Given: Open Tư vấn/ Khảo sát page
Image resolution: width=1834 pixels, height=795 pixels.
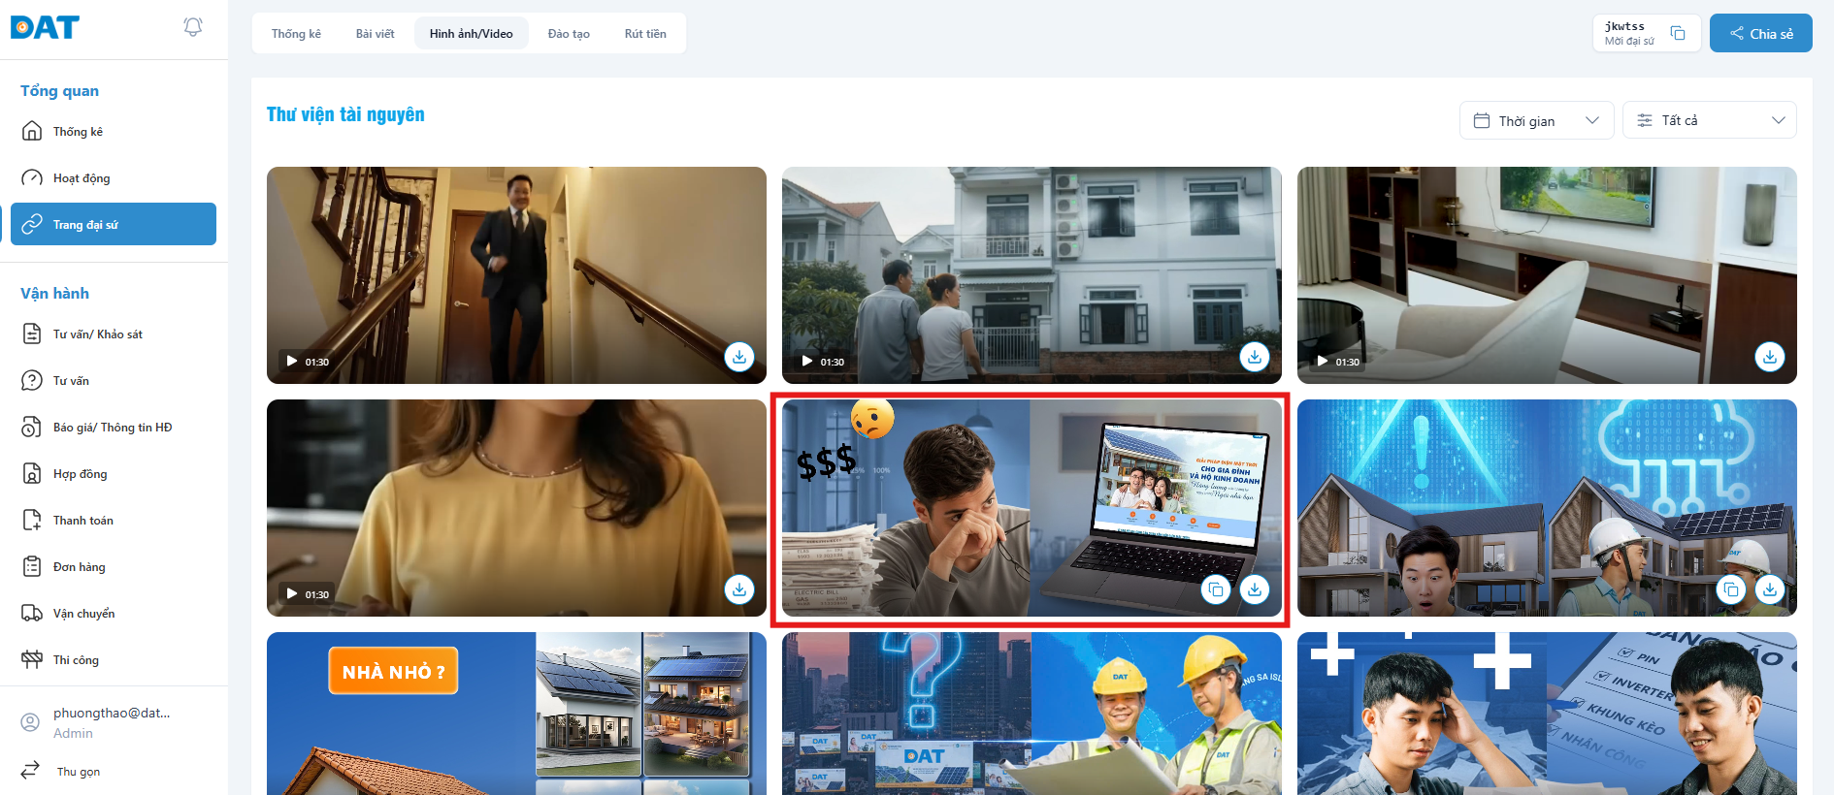Looking at the screenshot, I should 114,334.
